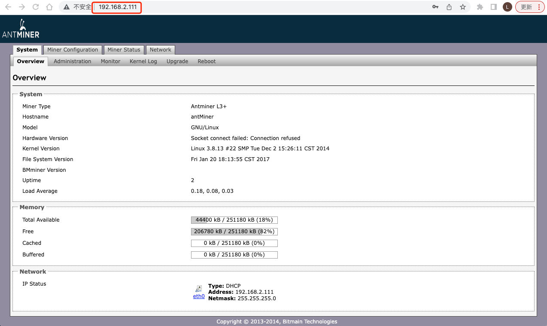Click the password key icon in the toolbar
The width and height of the screenshot is (547, 326).
(x=435, y=7)
